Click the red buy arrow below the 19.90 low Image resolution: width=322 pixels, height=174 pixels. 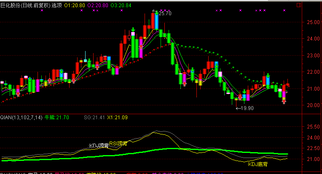[239, 96]
